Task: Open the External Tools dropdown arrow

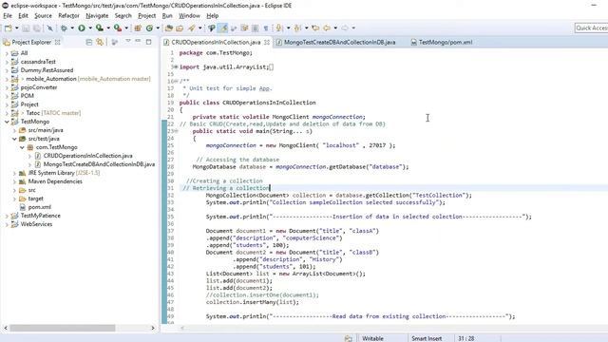Action: point(126,28)
